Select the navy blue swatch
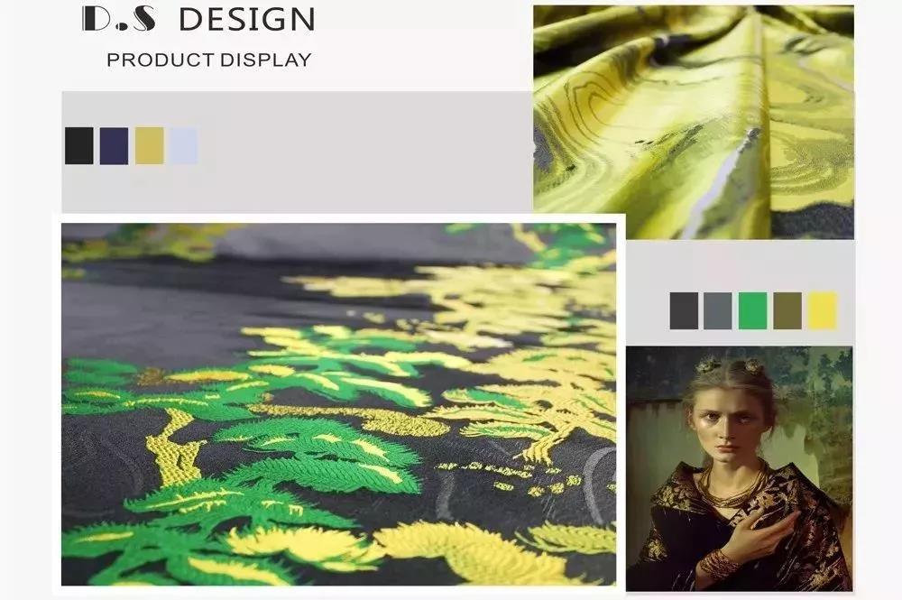Screen dimensions: 902x600 (x=114, y=146)
